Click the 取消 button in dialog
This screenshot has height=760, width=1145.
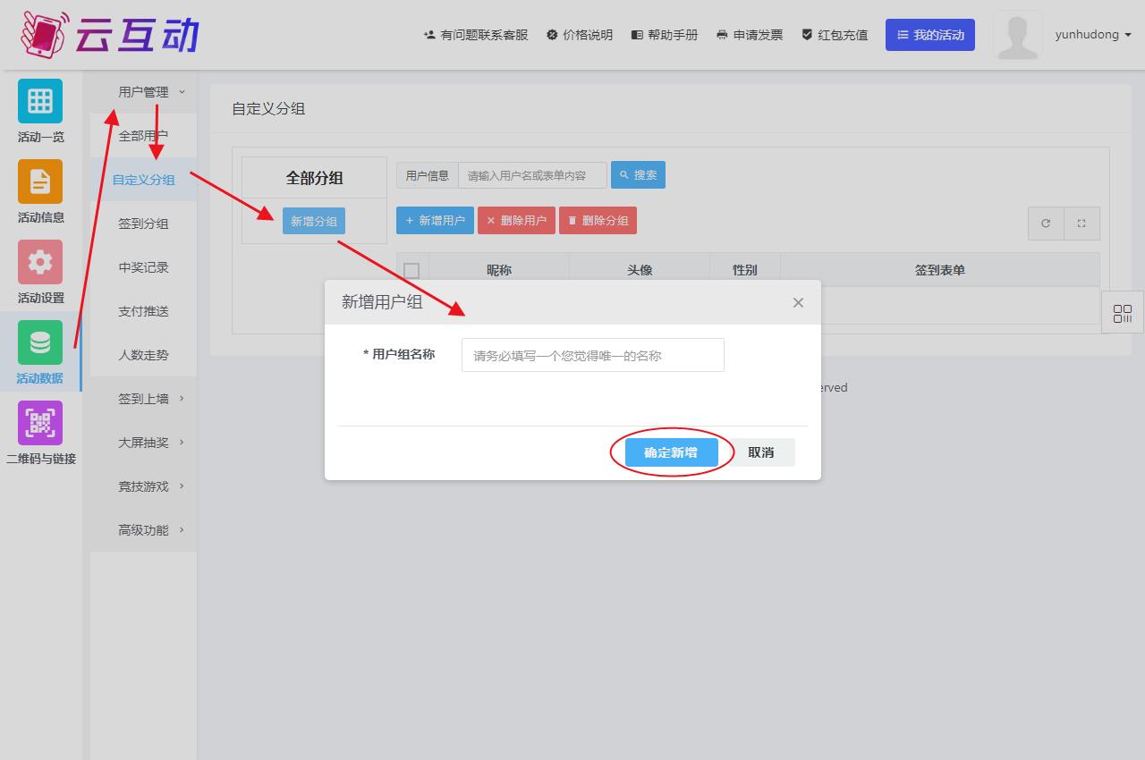pyautogui.click(x=760, y=452)
